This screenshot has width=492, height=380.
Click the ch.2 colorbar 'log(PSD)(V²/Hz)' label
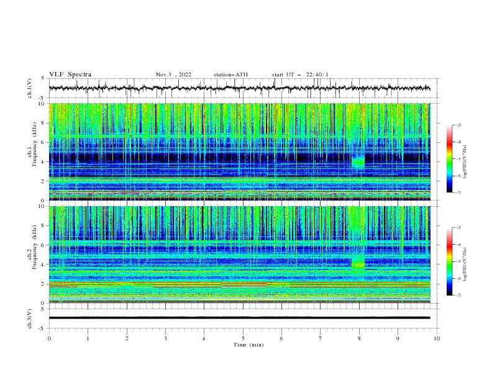tap(465, 265)
